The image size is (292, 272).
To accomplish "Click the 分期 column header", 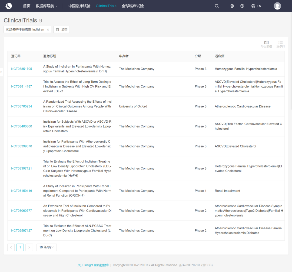I will coord(198,56).
